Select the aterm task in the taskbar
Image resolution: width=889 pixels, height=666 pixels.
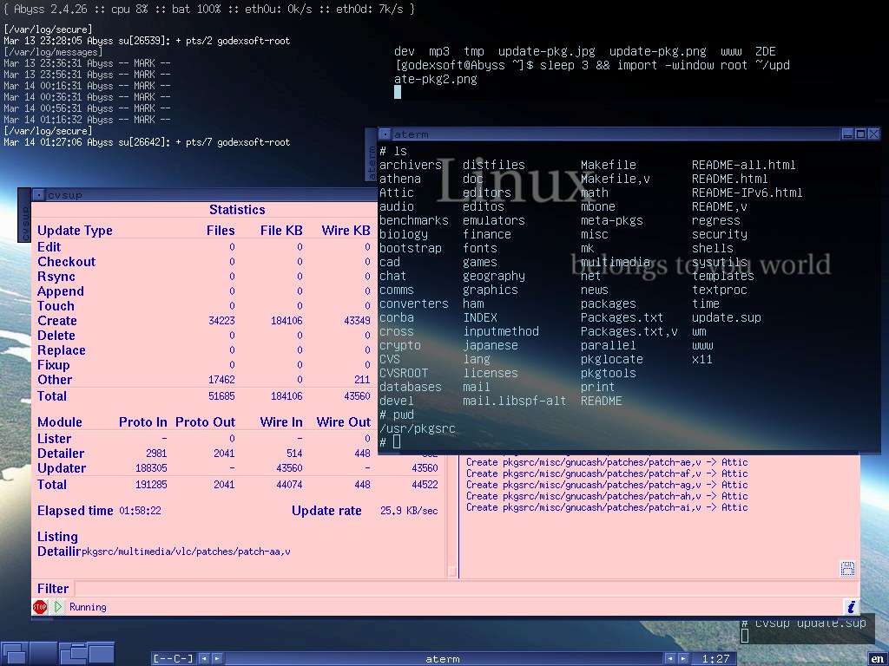tap(443, 659)
